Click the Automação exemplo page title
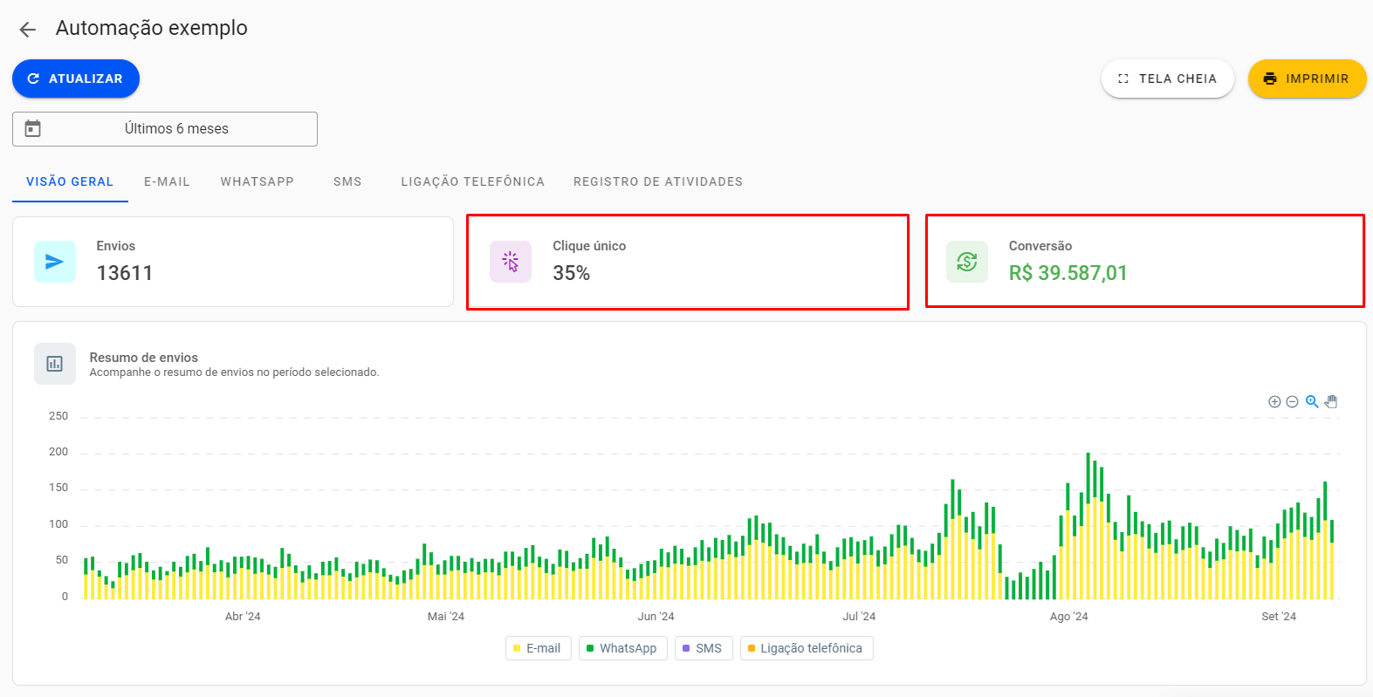Image resolution: width=1373 pixels, height=697 pixels. click(152, 28)
